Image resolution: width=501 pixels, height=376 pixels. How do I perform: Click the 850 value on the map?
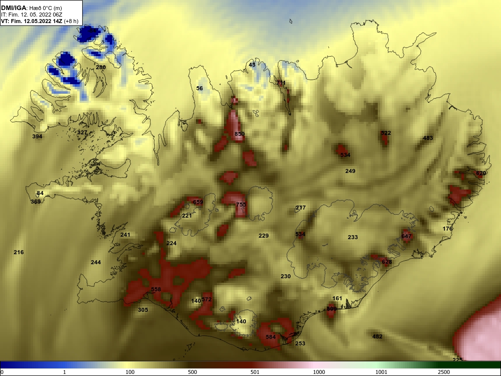point(239,134)
